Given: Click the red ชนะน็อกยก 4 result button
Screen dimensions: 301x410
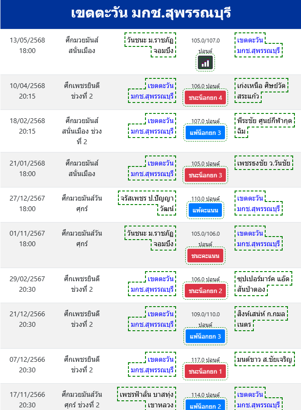Looking at the screenshot, I should pos(205,98).
